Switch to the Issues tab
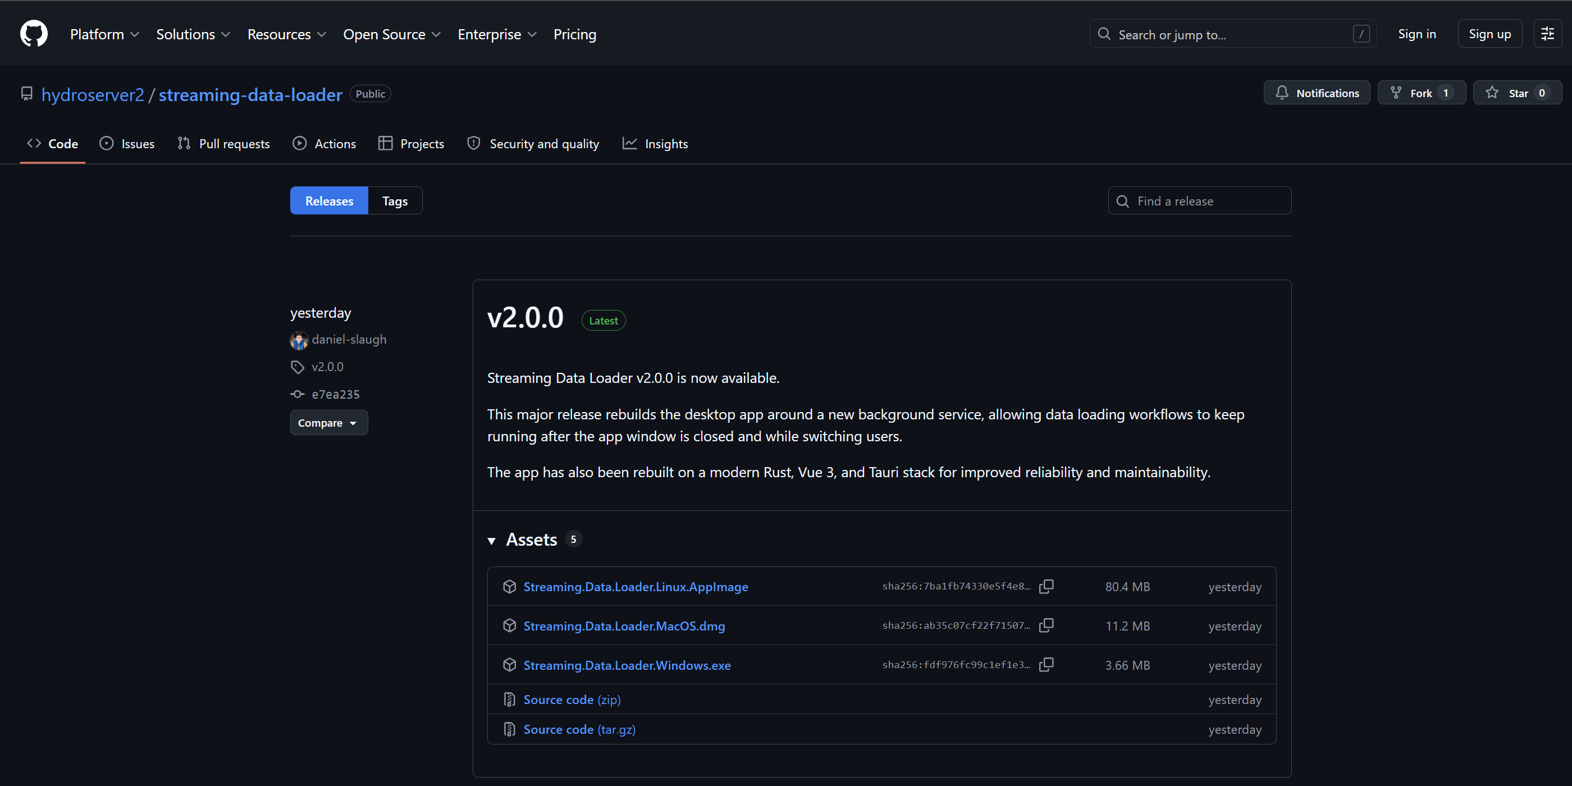The width and height of the screenshot is (1572, 786). click(127, 143)
